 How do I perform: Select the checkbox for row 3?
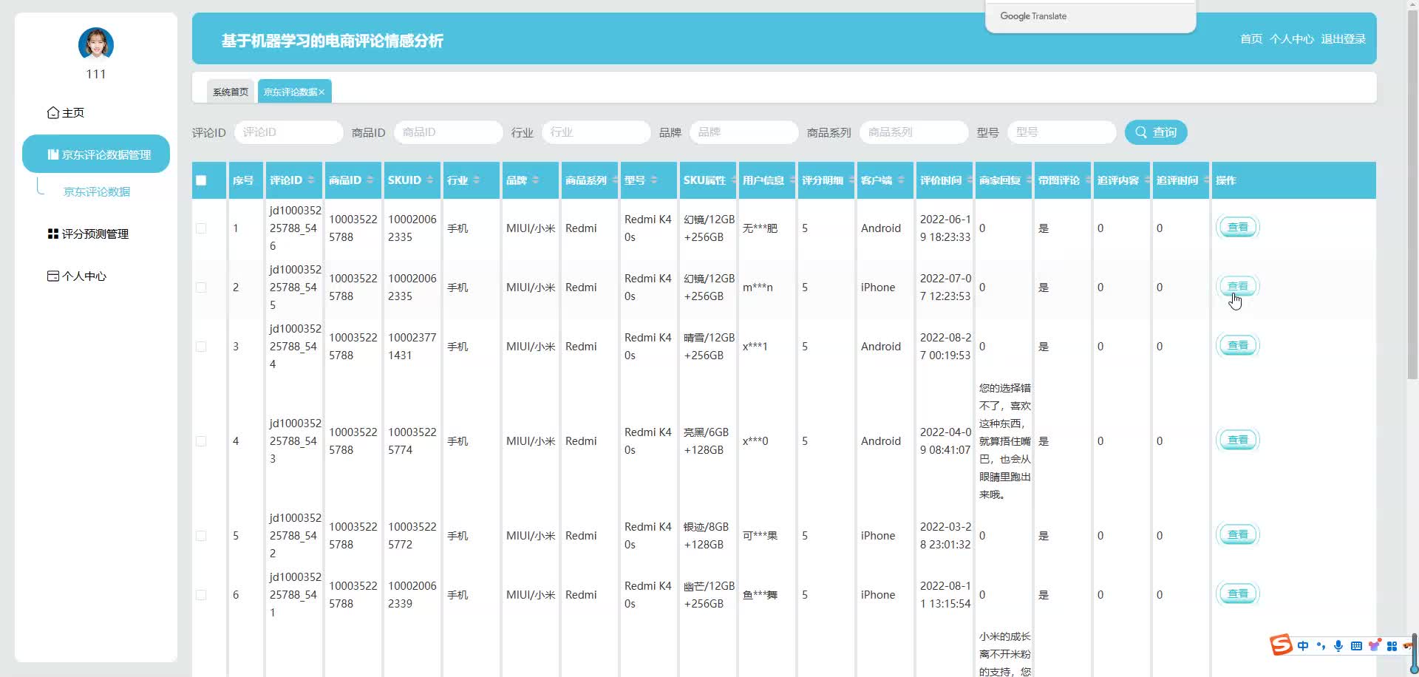click(x=201, y=347)
